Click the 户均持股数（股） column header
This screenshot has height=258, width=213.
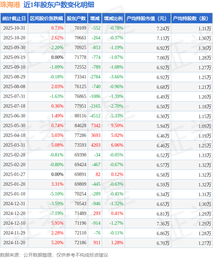coord(191,19)
